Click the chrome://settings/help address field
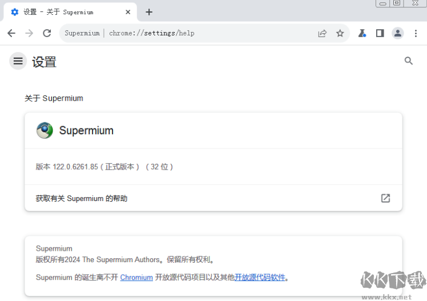Screen dimensions: 427x301 click(204, 33)
